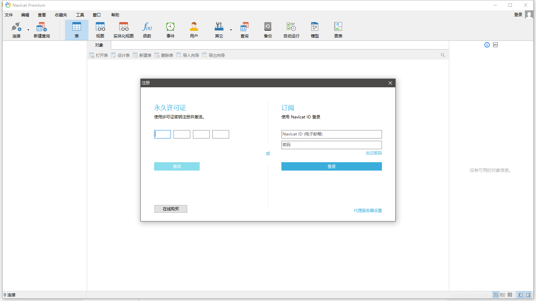Open the Event (事件) clock icon
Viewport: 536px width, 301px height.
tap(171, 27)
